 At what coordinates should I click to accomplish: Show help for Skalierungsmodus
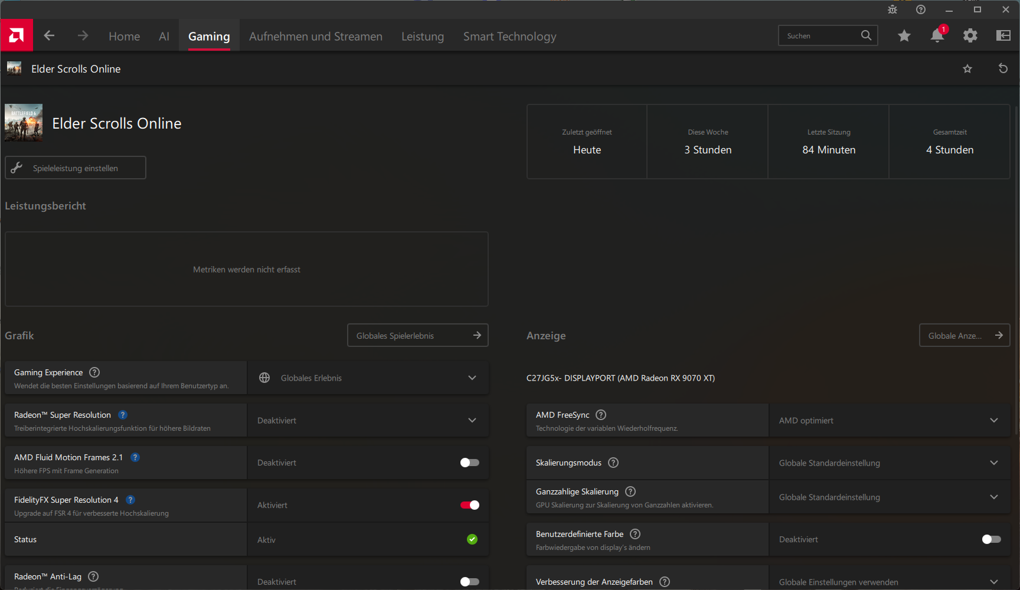(x=613, y=463)
